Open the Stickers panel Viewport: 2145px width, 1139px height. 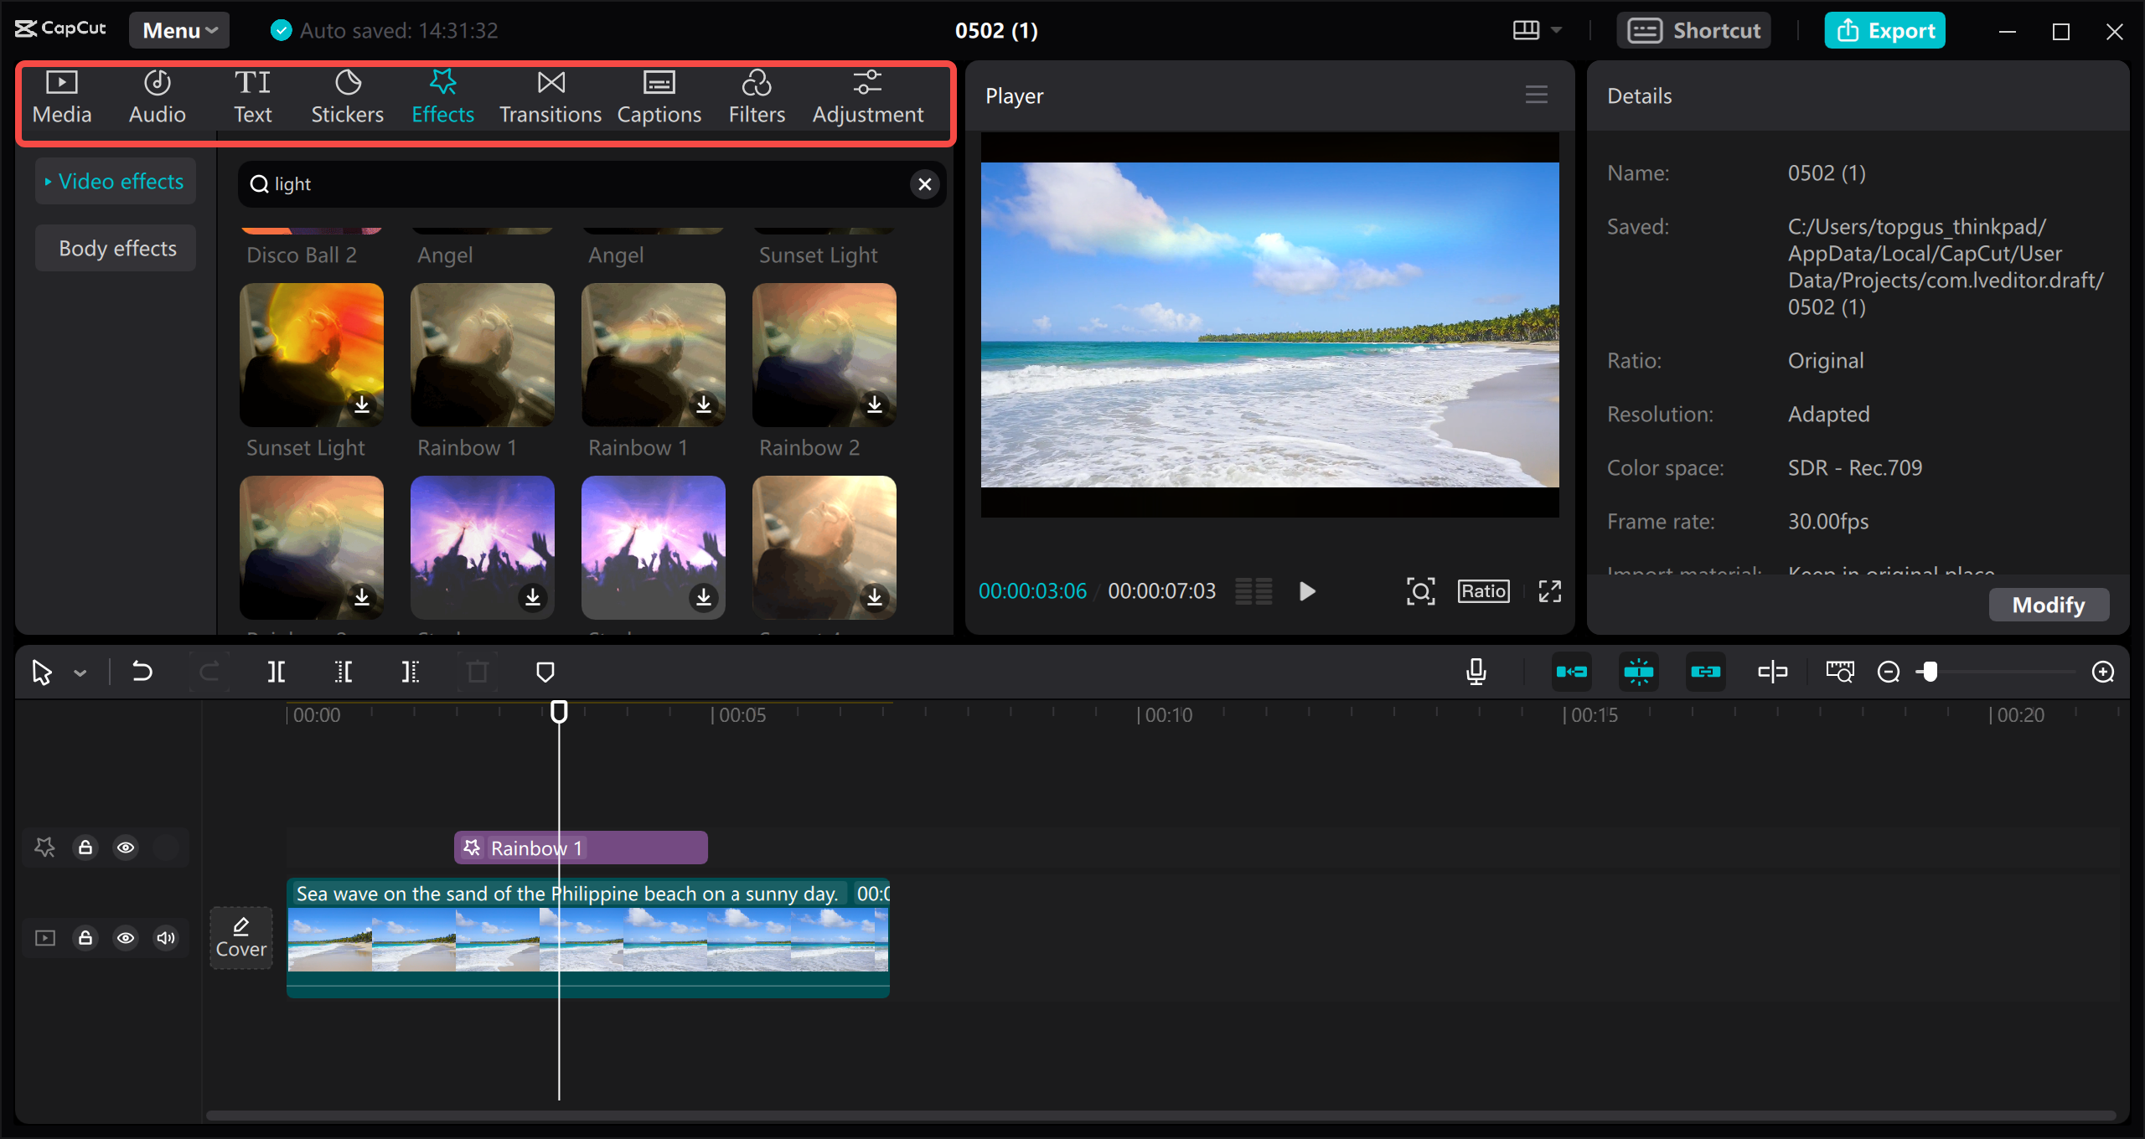pos(347,95)
